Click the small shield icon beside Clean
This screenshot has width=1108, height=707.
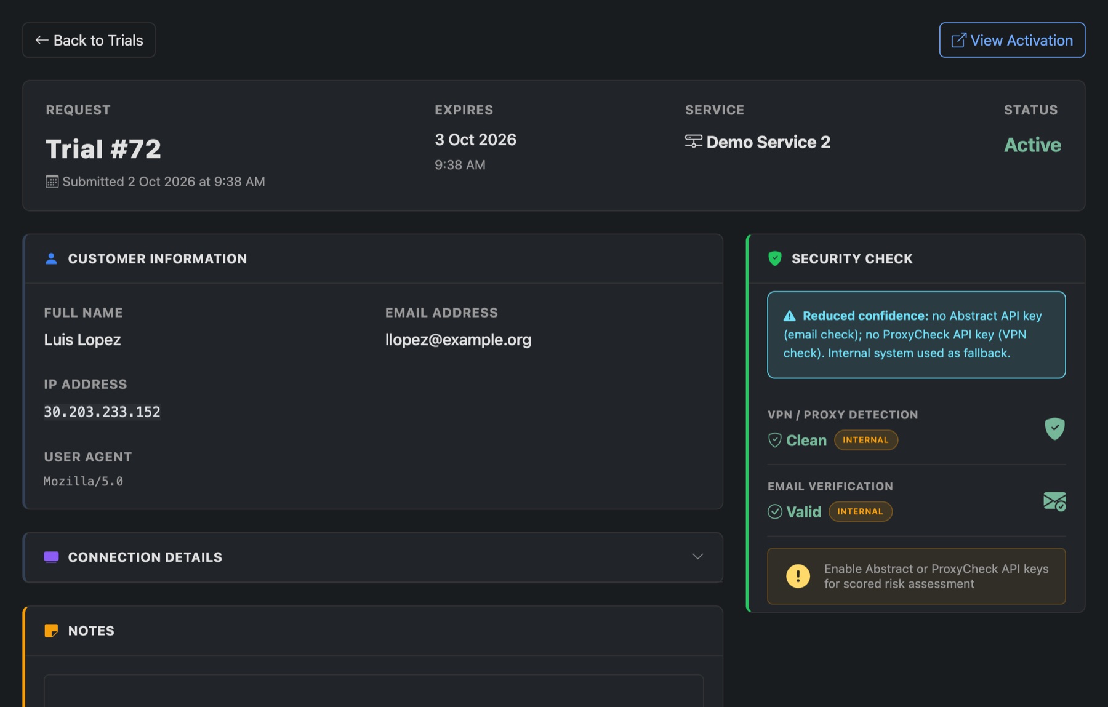tap(774, 440)
